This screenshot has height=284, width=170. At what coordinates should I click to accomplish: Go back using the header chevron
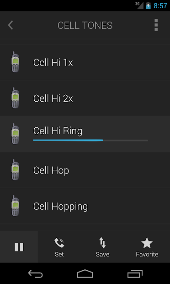pyautogui.click(x=11, y=25)
